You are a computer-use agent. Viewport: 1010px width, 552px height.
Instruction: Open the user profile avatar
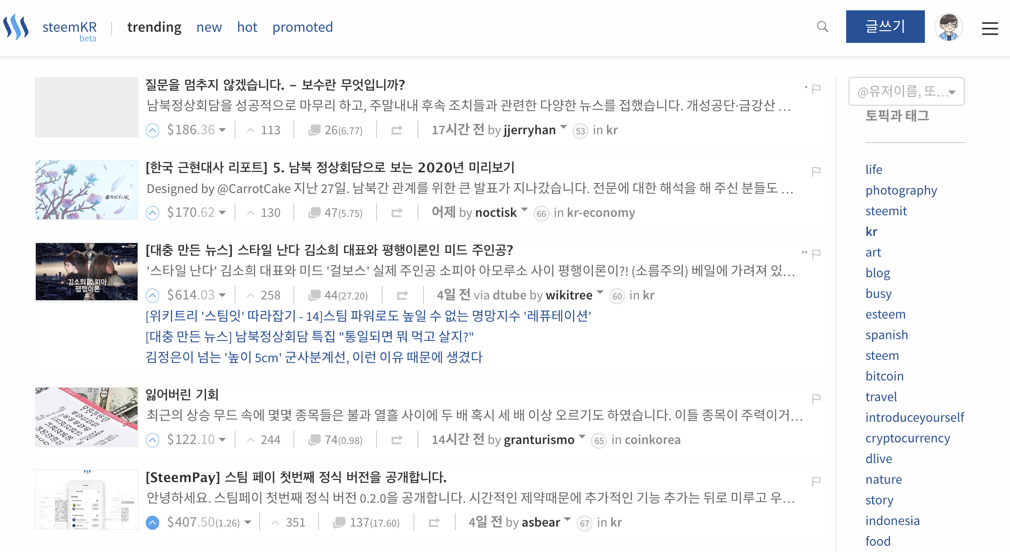[x=948, y=27]
